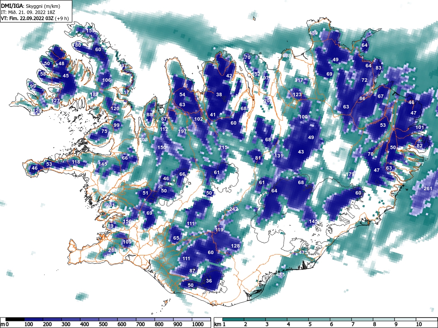This screenshot has height=328, width=438.
Task: Click the map value 54
Action: tap(182, 94)
